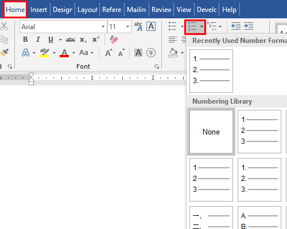Screen dimensions: 287x229
Task: Open font color dropdown arrow
Action: (x=73, y=53)
